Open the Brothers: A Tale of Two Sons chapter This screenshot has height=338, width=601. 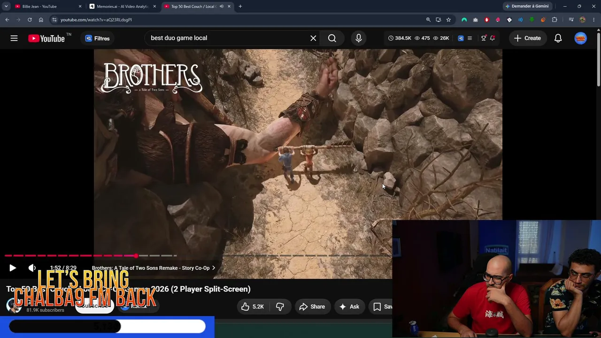pyautogui.click(x=153, y=268)
